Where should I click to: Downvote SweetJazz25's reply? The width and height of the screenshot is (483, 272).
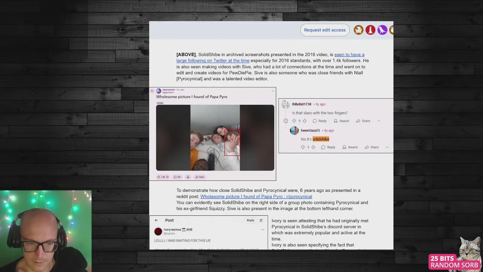[313, 147]
